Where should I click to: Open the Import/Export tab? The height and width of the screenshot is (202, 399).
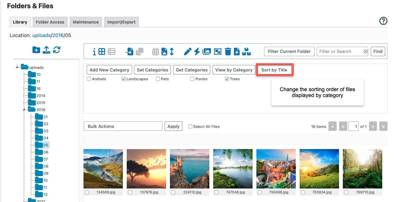(121, 22)
